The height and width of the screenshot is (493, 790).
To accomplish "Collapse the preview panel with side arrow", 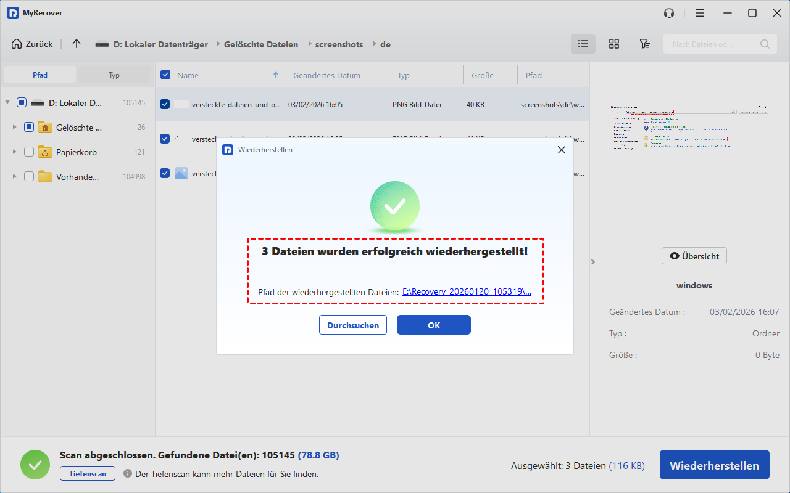I will pos(593,262).
